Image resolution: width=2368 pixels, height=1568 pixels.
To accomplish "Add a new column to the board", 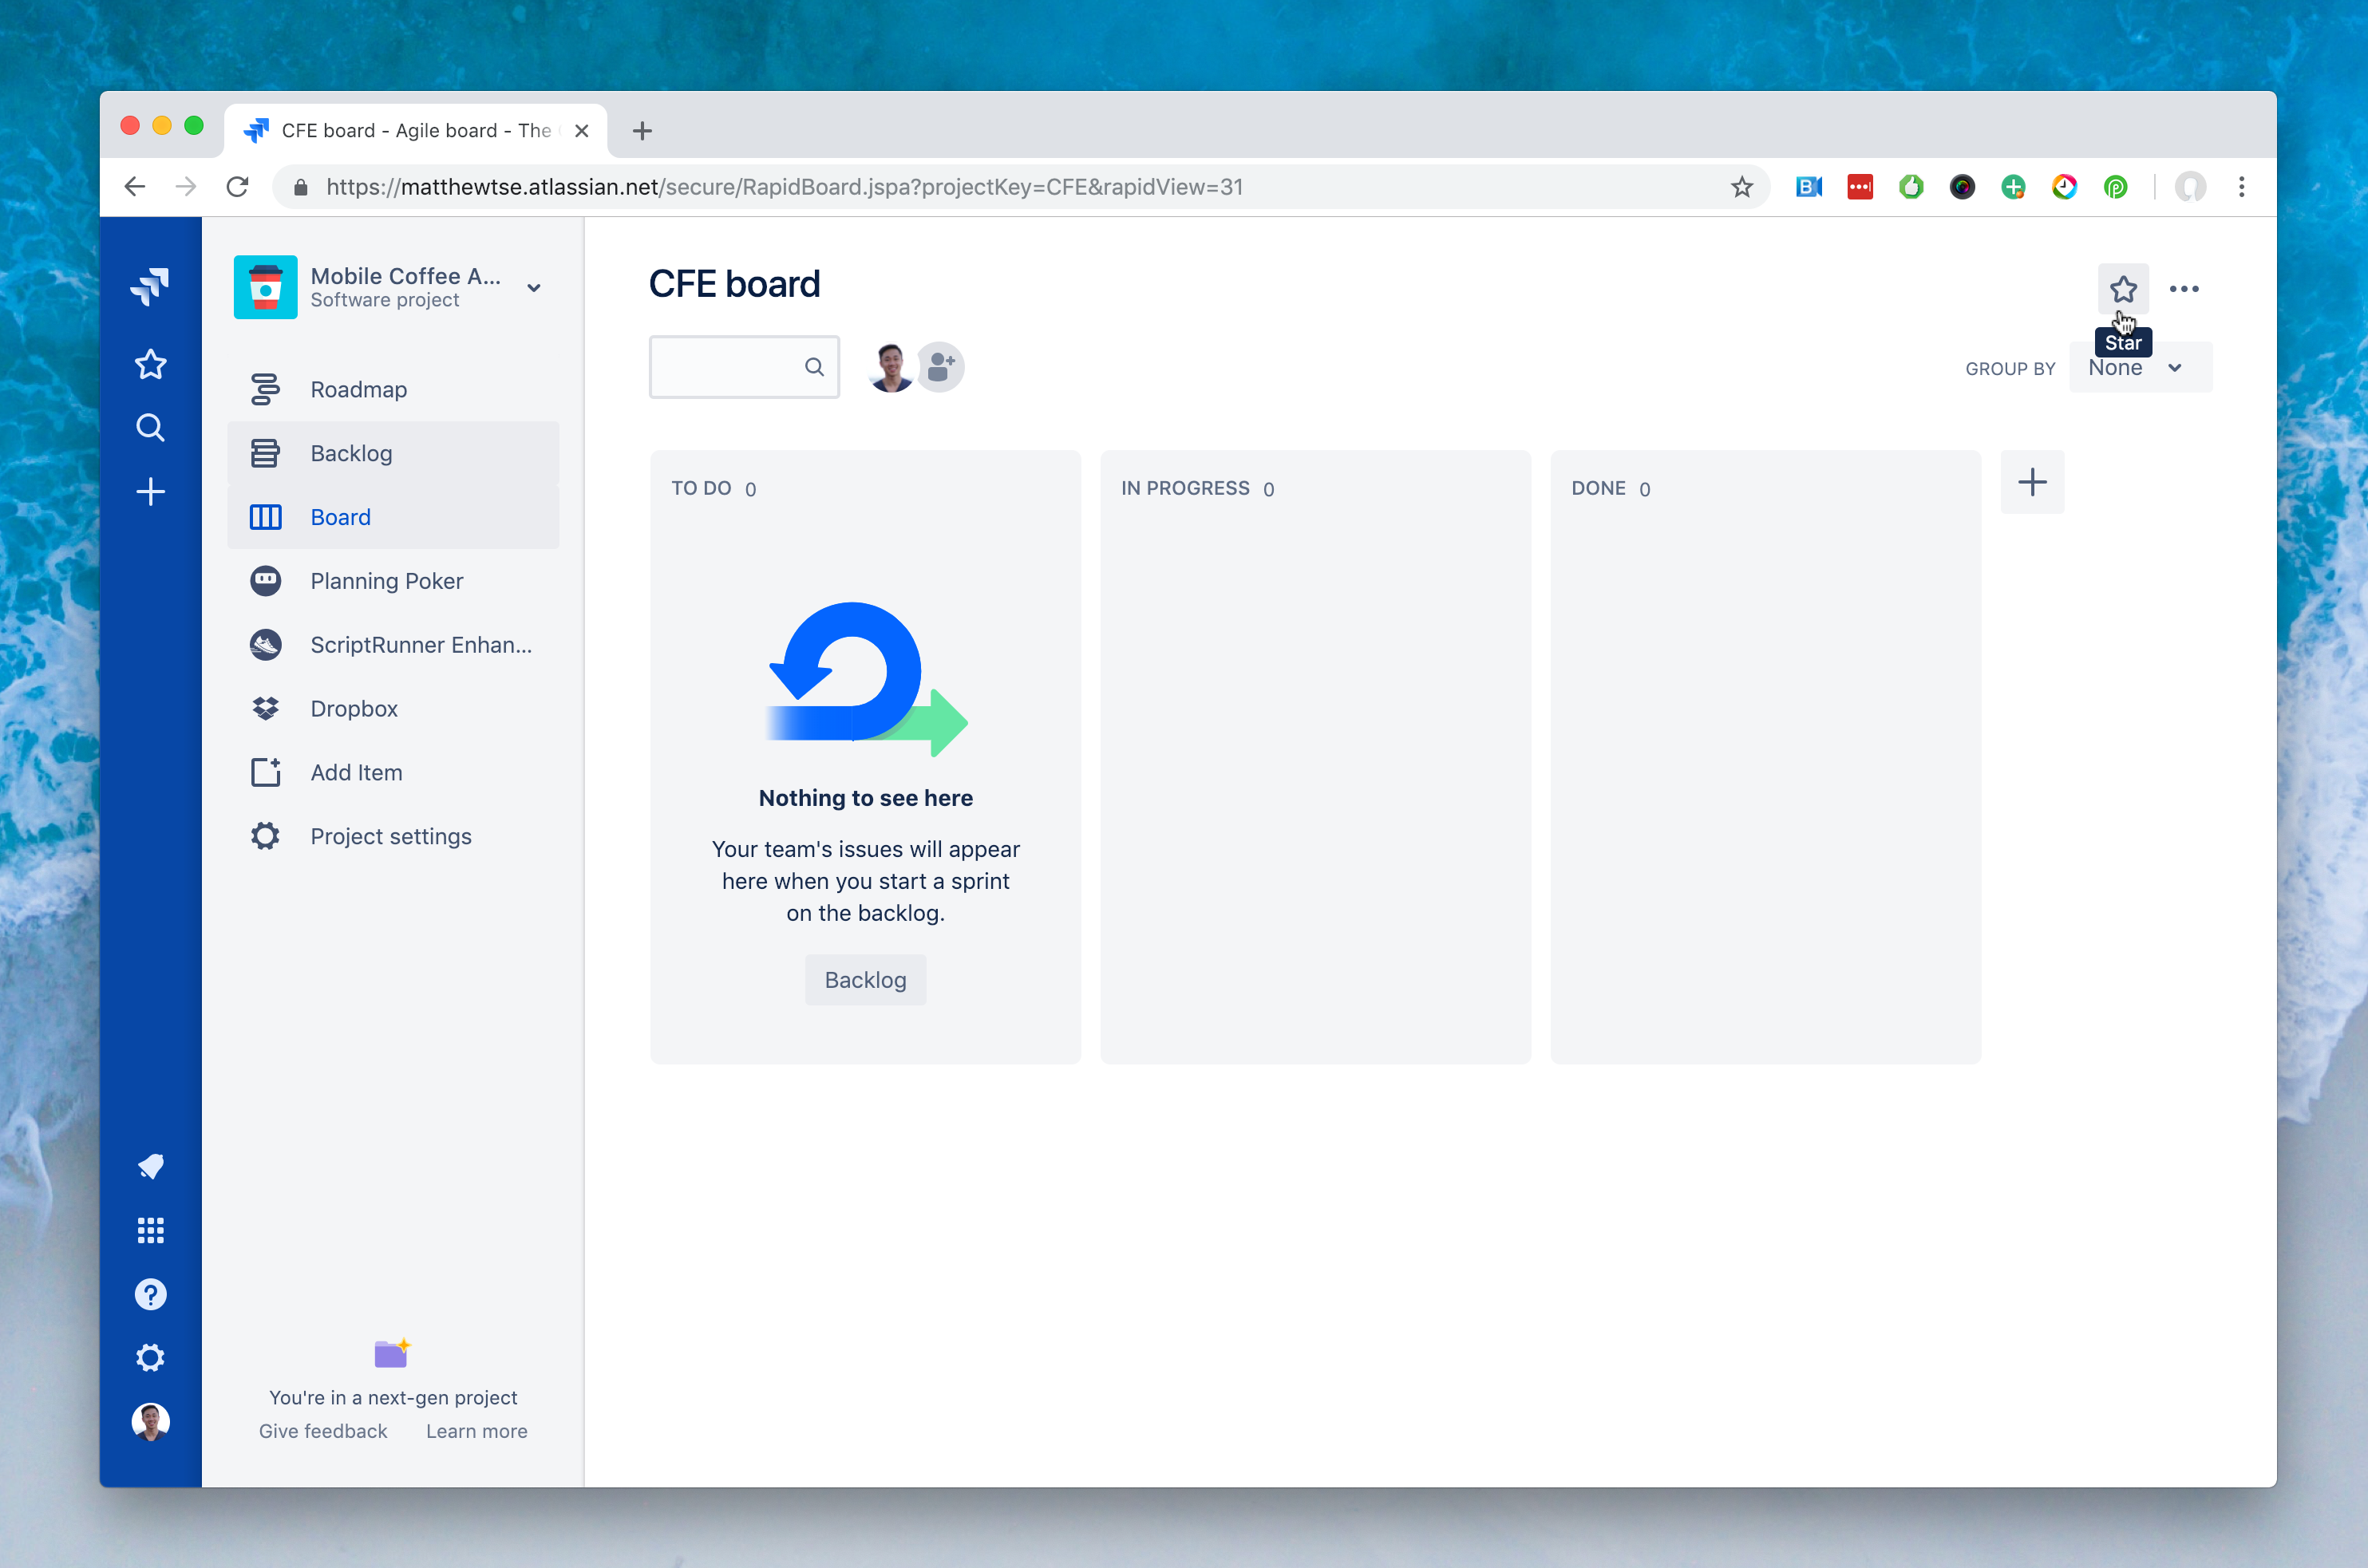I will click(x=2031, y=483).
